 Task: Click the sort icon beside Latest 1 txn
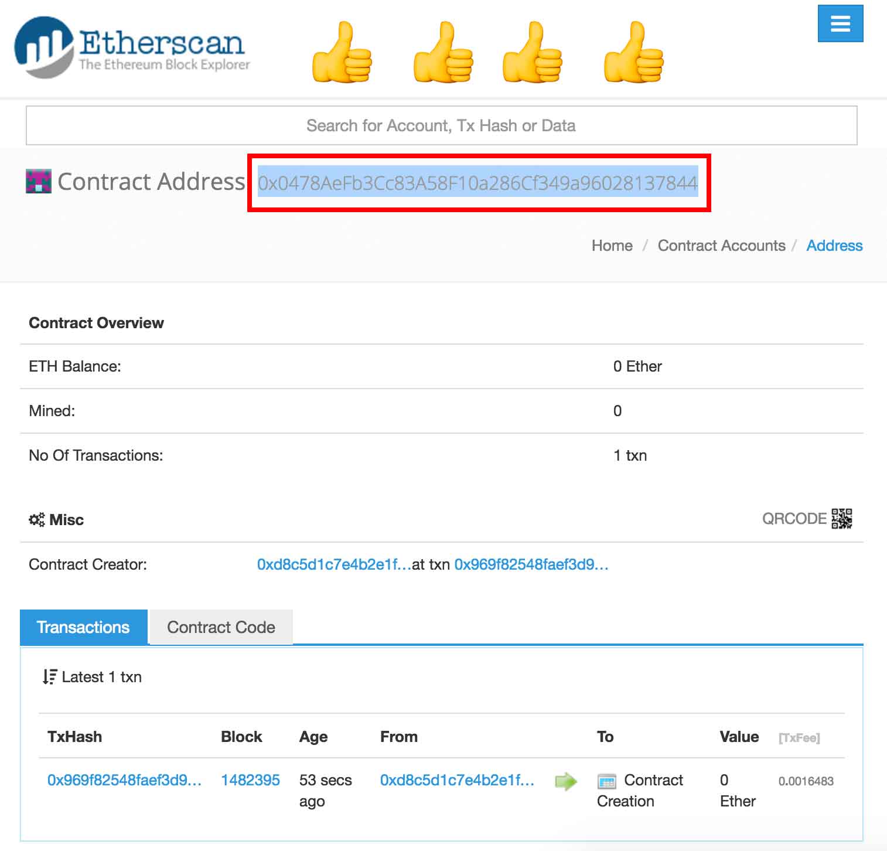[x=50, y=677]
